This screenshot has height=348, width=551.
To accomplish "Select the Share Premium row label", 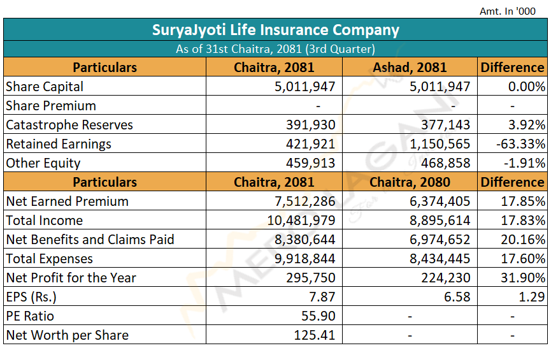I will pyautogui.click(x=51, y=106).
